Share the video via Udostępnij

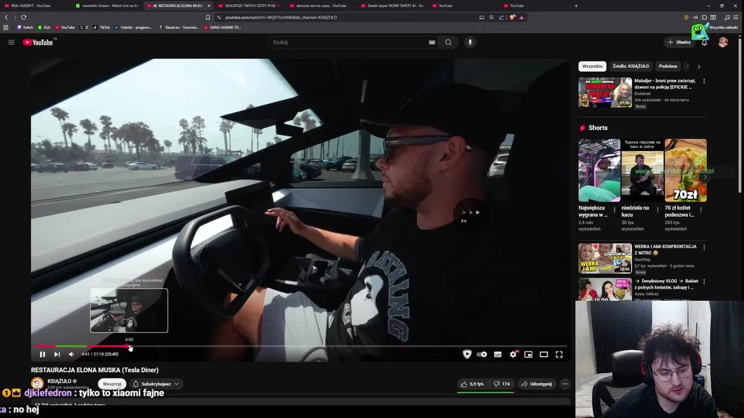tap(536, 384)
